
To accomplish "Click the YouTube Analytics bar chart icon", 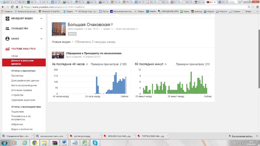I will [x=7, y=49].
